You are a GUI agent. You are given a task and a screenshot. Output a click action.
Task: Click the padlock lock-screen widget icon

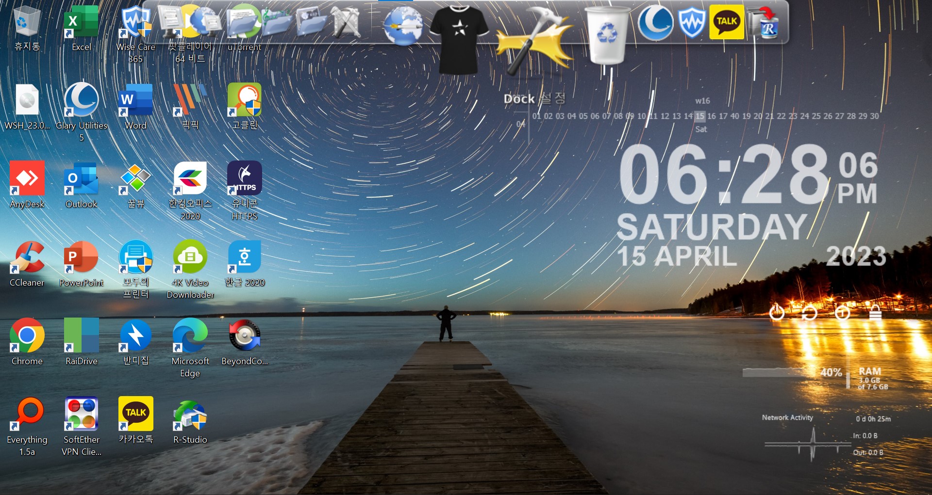click(x=875, y=313)
